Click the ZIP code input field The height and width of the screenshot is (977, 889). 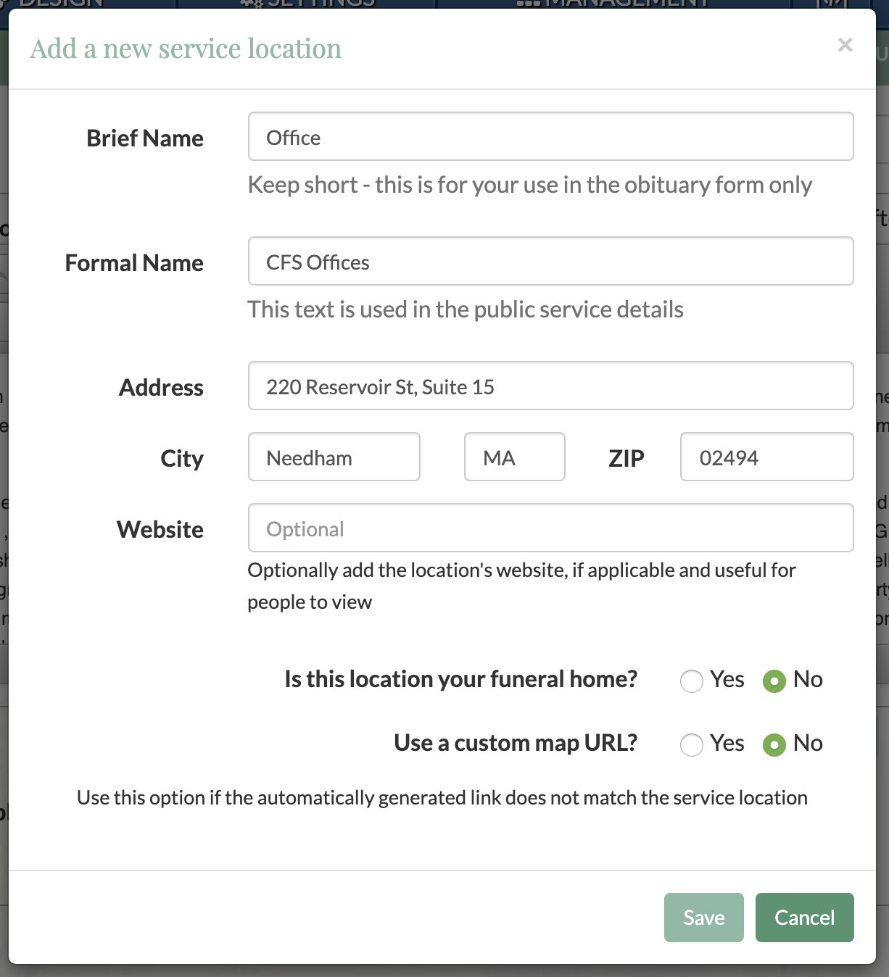pos(766,457)
